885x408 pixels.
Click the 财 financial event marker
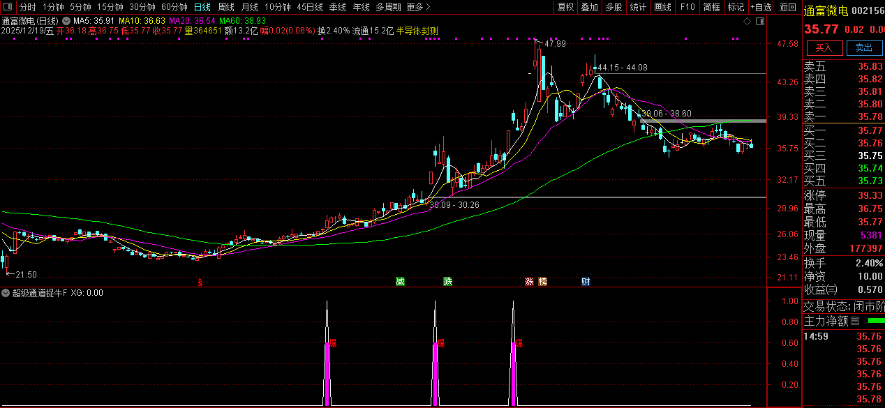tap(586, 282)
